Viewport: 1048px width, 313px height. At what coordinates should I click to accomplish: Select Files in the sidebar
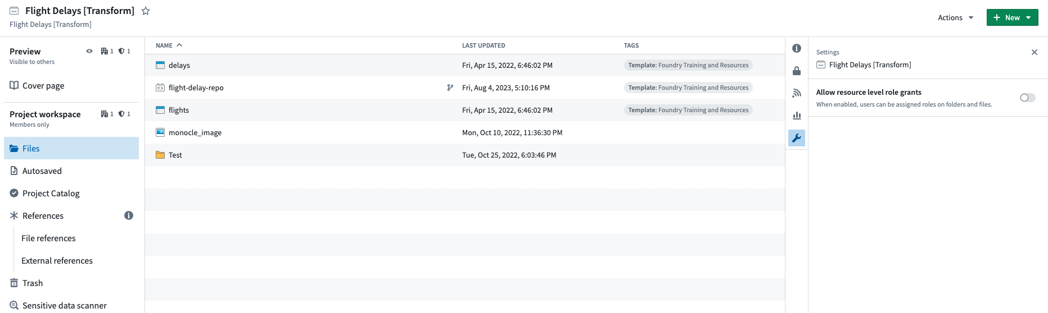click(x=71, y=148)
